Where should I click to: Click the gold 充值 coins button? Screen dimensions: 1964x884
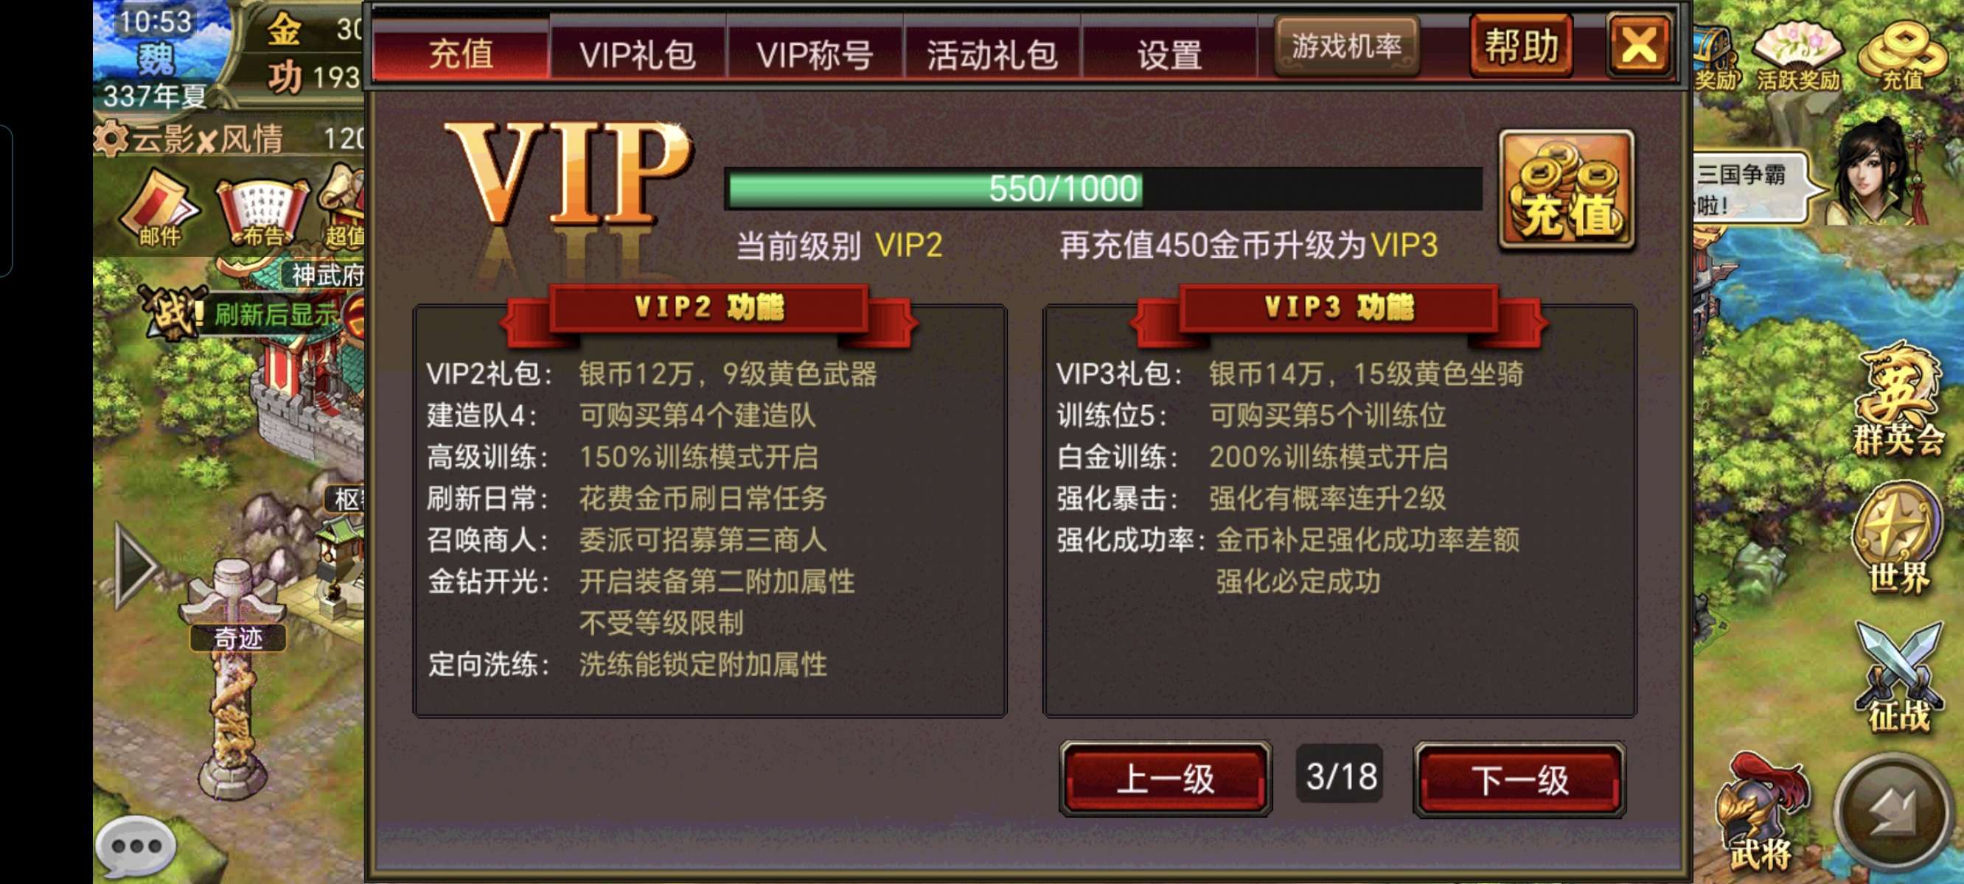click(x=1567, y=190)
